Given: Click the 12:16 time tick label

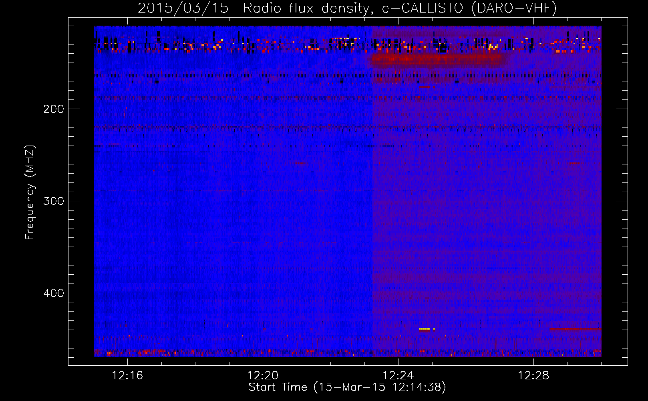Looking at the screenshot, I should coord(127,376).
